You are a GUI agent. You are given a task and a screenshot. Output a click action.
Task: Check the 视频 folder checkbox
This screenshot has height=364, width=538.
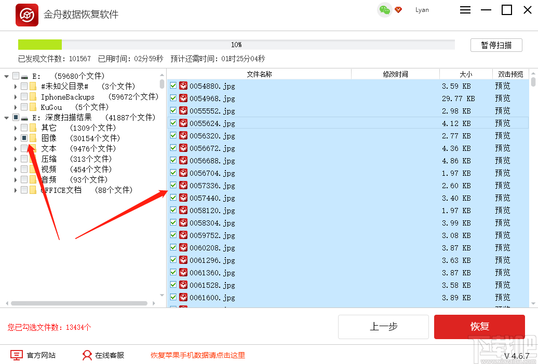click(x=24, y=169)
